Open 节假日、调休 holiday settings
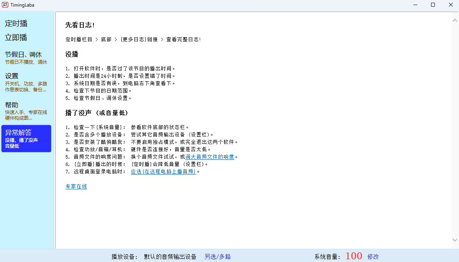This screenshot has width=459, height=262. 23,55
